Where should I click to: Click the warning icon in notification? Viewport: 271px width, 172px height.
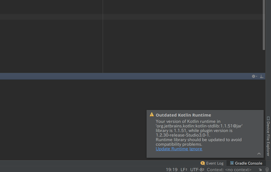pos(152,115)
